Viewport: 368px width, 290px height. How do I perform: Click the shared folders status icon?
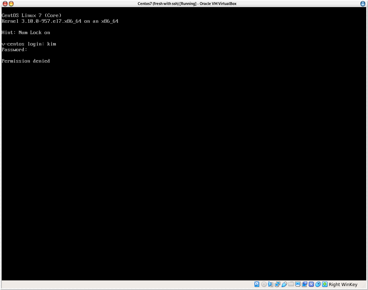pos(291,284)
